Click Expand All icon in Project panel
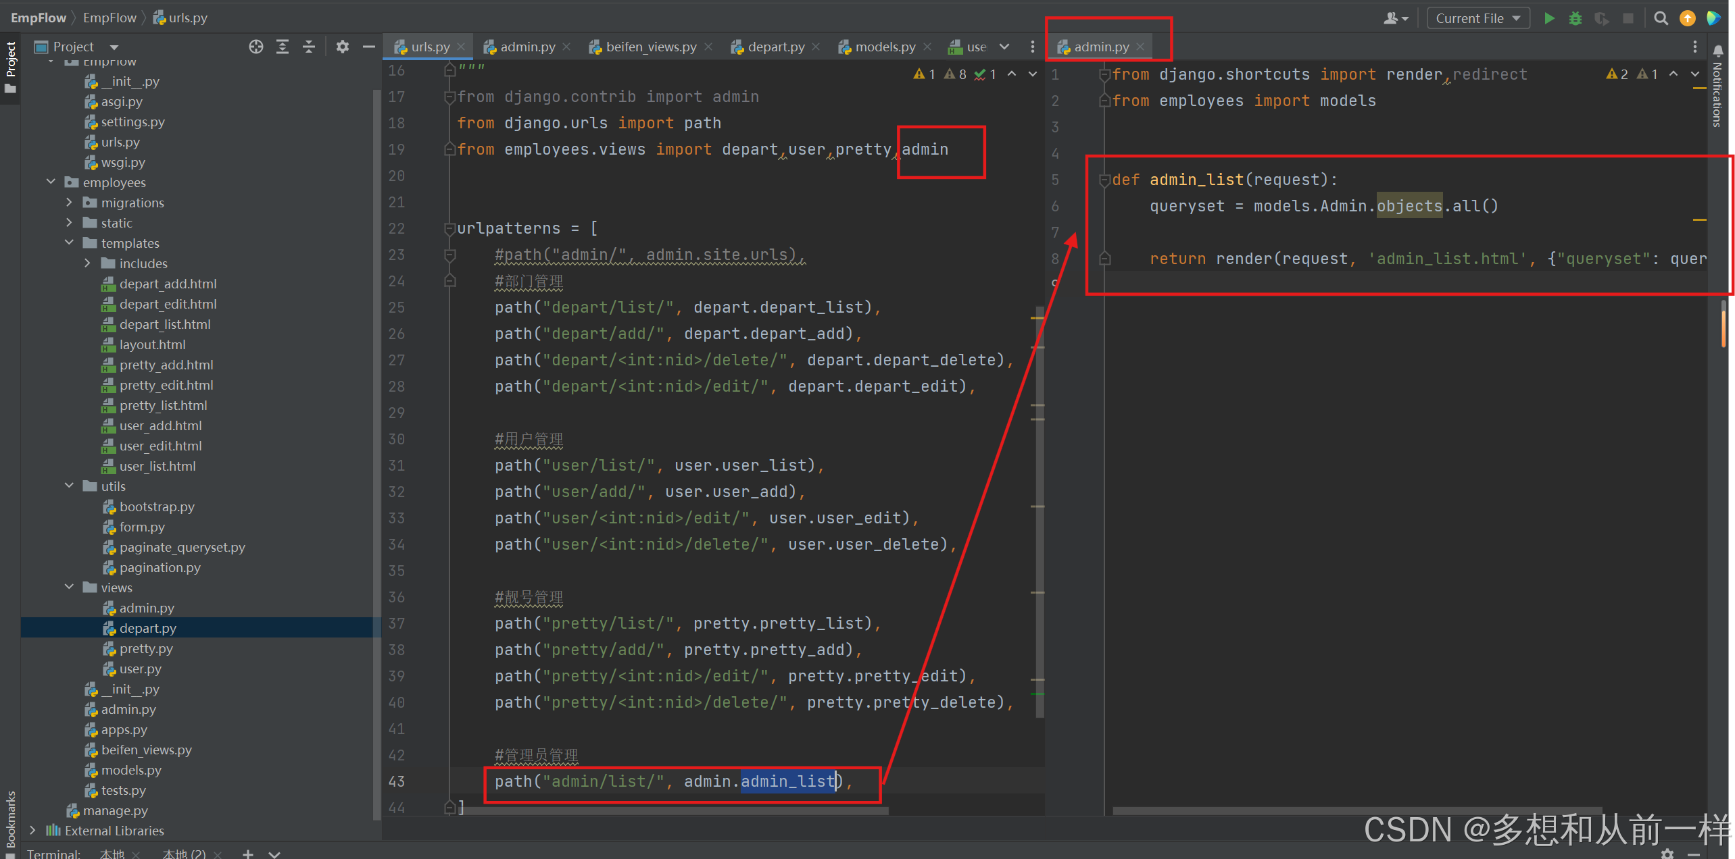This screenshot has width=1735, height=859. [283, 47]
